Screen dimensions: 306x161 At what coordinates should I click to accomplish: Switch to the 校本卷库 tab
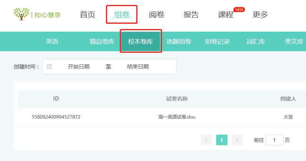point(141,41)
